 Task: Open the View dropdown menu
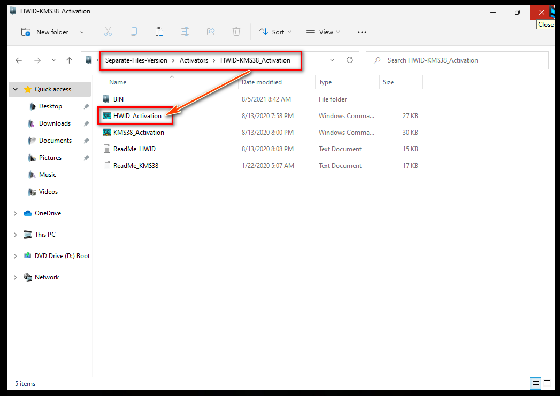pyautogui.click(x=323, y=32)
